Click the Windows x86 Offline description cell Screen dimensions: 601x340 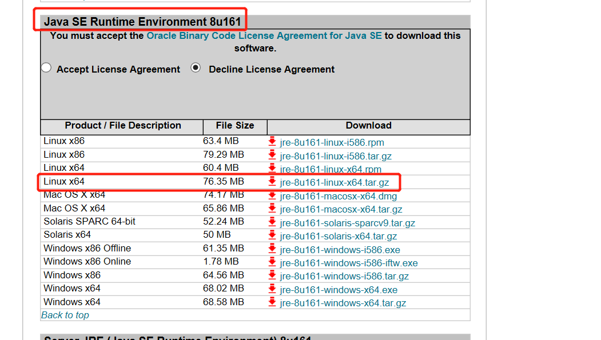(87, 249)
